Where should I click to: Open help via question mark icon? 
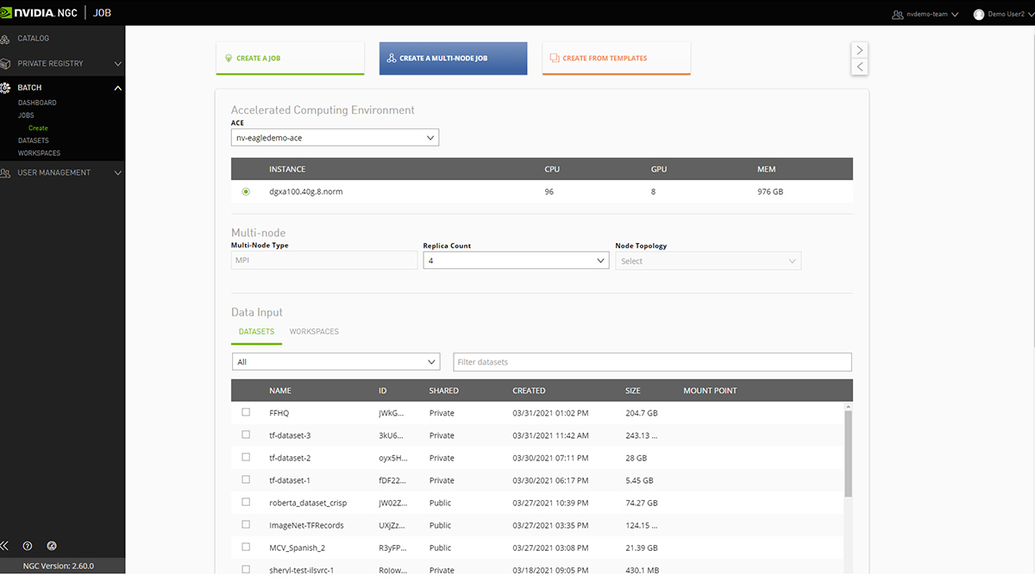[x=28, y=546]
